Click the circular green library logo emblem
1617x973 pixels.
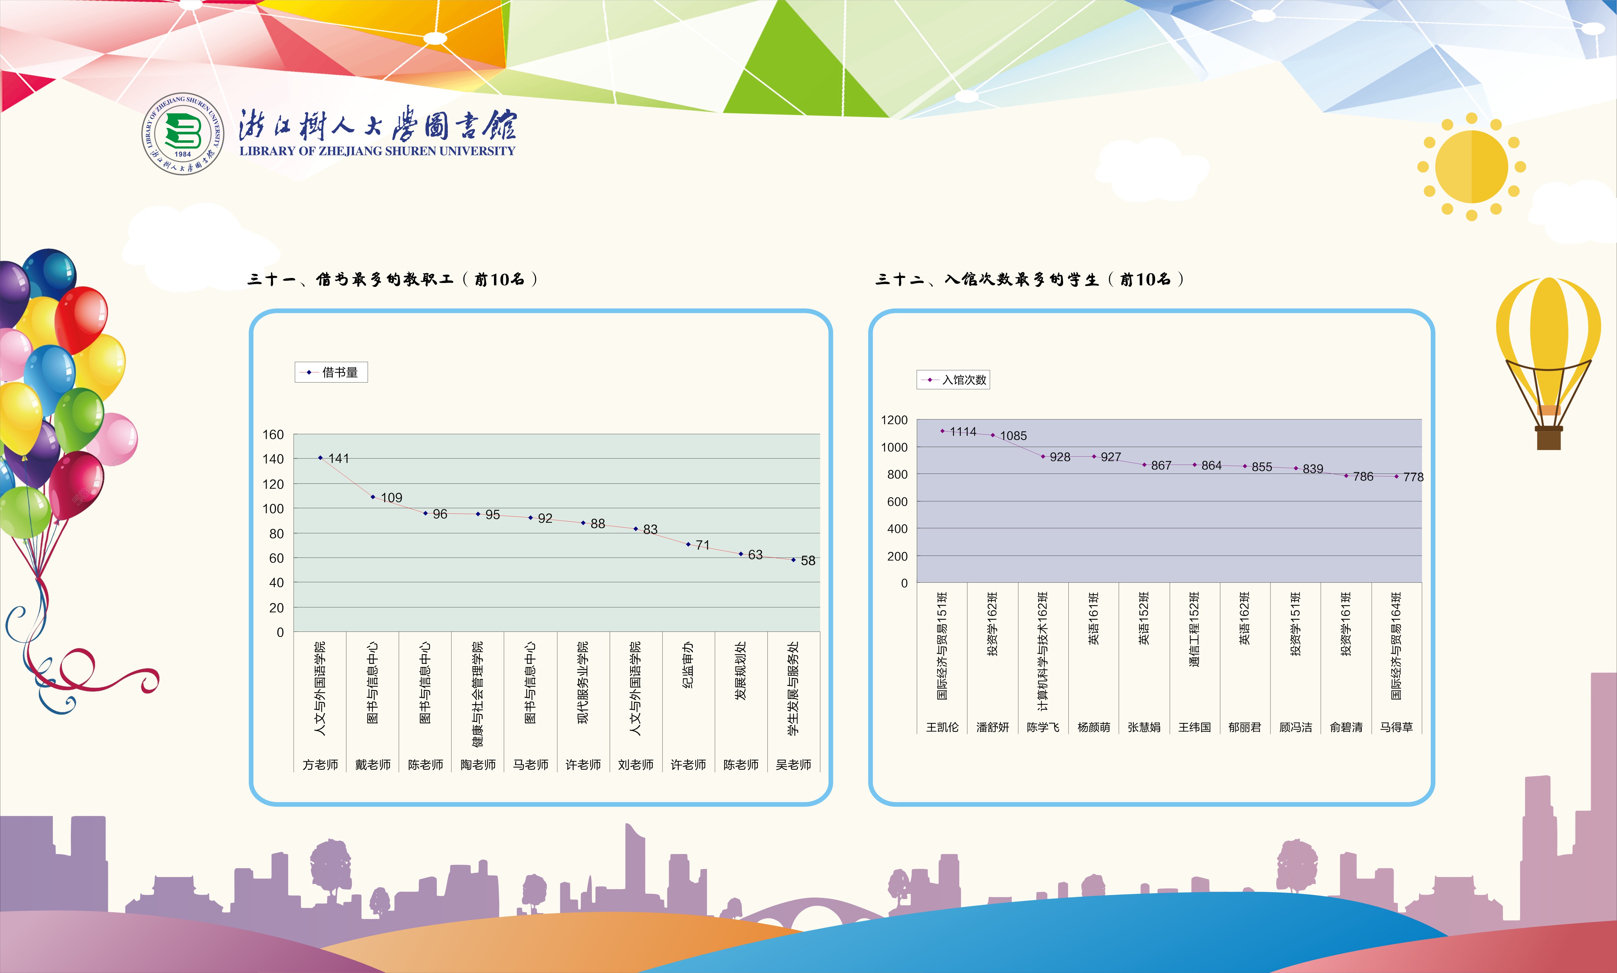coord(182,133)
